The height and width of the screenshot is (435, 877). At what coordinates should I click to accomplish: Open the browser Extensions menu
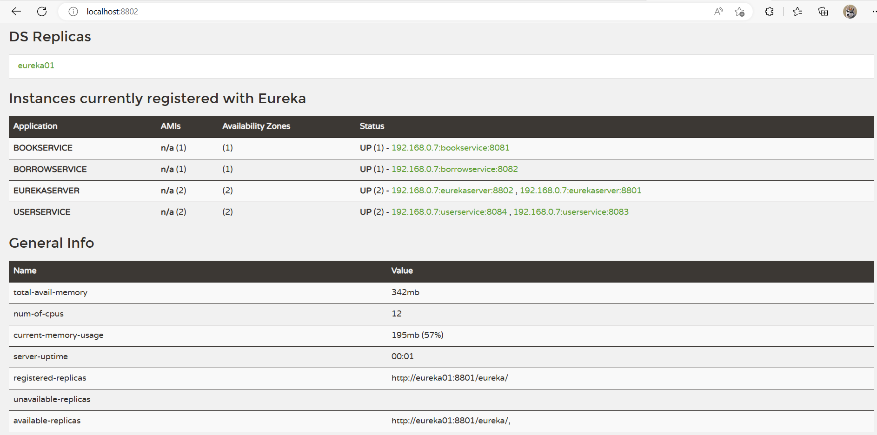769,12
